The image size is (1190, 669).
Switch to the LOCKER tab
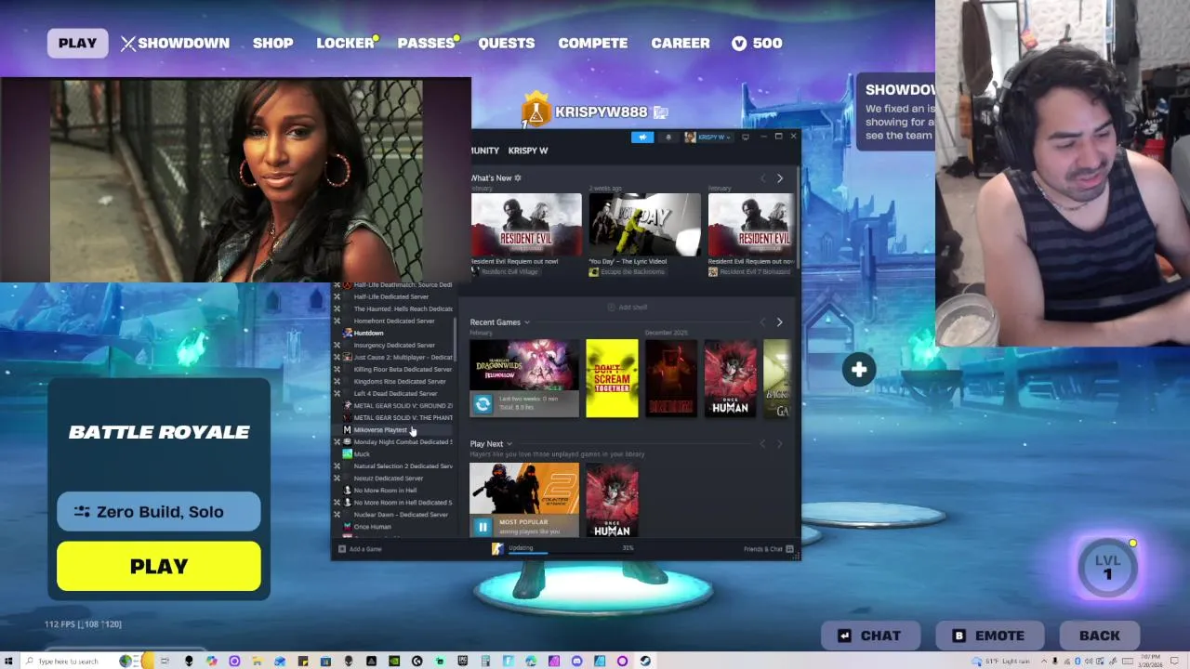click(345, 44)
